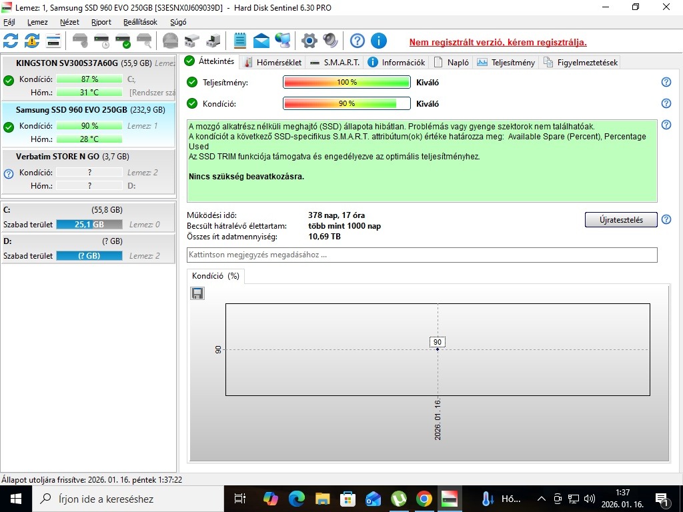Click the disk-with-magnifier toolbar icon

[x=145, y=41]
